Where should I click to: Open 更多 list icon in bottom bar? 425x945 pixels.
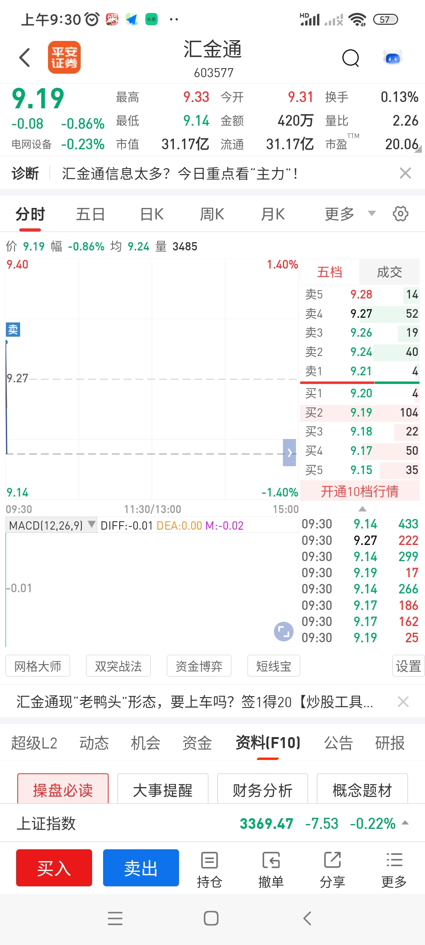[x=394, y=870]
